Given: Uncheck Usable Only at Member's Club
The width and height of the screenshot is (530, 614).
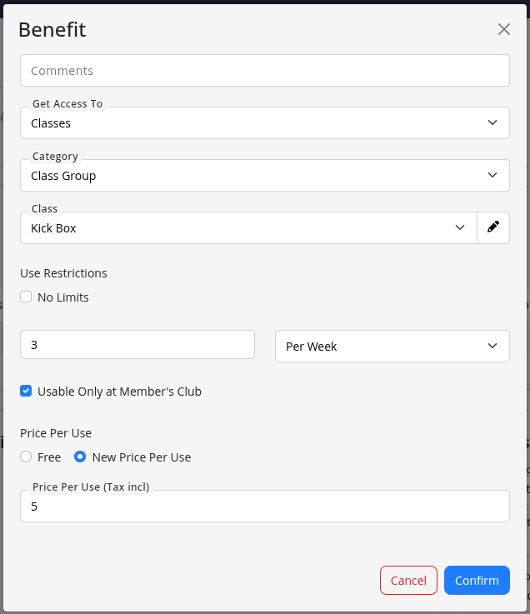Looking at the screenshot, I should (x=27, y=391).
